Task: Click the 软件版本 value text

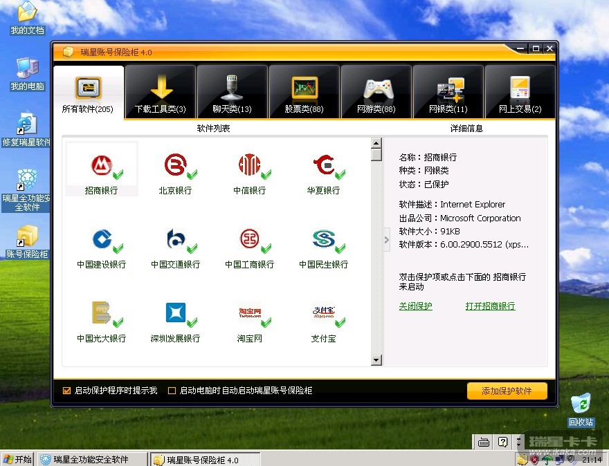Action: pos(484,245)
